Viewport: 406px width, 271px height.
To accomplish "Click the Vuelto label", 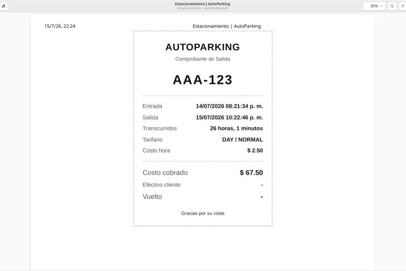I will pos(152,197).
